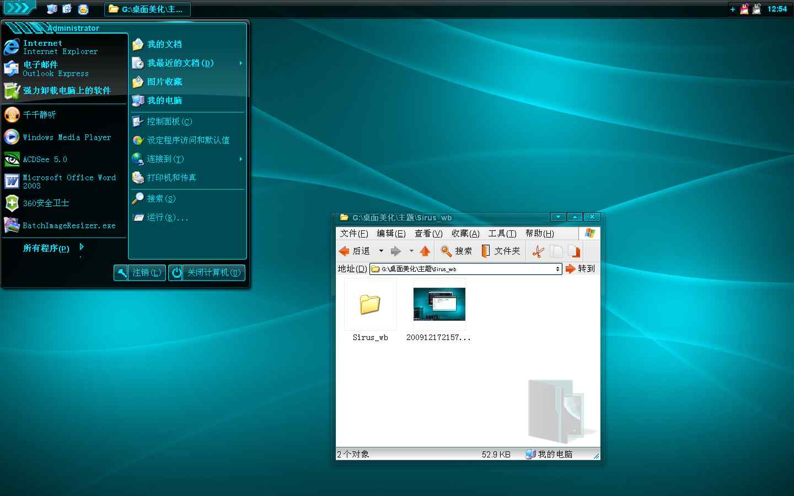Expand 所有程序 programs list
This screenshot has width=794, height=496.
53,248
